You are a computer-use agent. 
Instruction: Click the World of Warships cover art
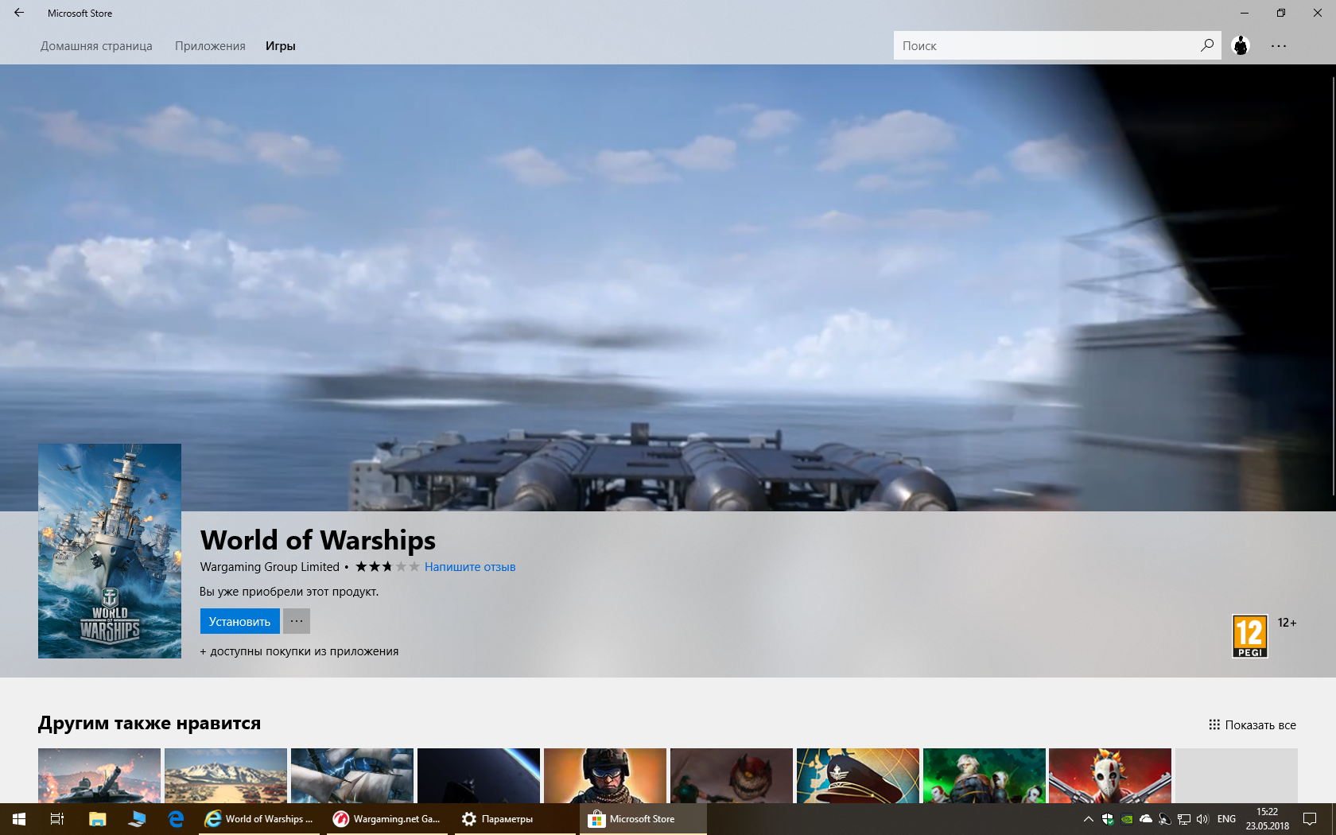pyautogui.click(x=110, y=551)
